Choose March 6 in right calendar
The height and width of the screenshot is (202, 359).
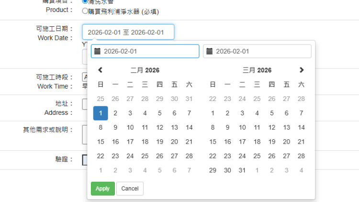[286, 113]
